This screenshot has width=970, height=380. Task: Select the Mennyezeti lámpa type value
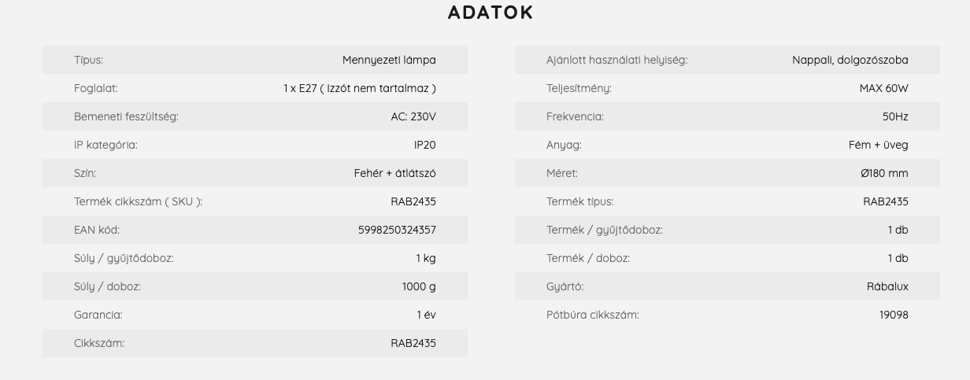[389, 60]
